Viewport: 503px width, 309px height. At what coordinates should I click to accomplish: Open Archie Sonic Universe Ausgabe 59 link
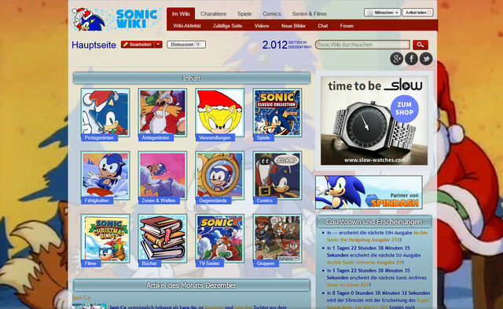pos(364,262)
